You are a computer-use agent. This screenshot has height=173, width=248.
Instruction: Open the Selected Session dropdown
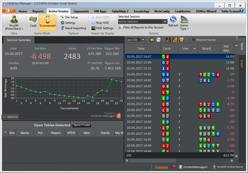tap(165, 22)
